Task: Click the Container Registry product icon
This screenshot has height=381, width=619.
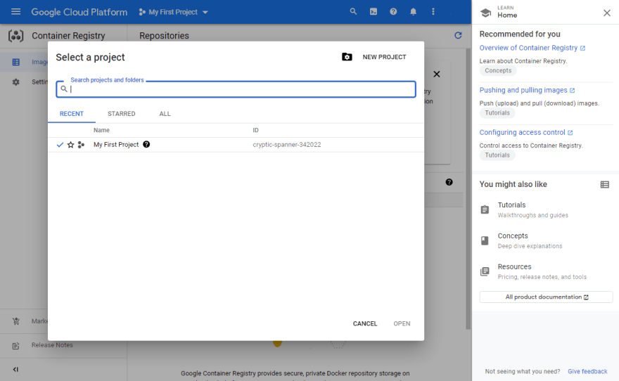Action: coord(15,35)
